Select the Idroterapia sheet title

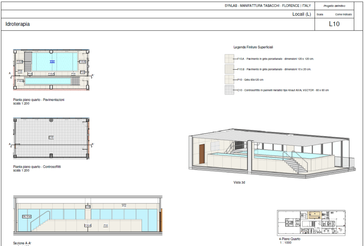pyautogui.click(x=18, y=25)
